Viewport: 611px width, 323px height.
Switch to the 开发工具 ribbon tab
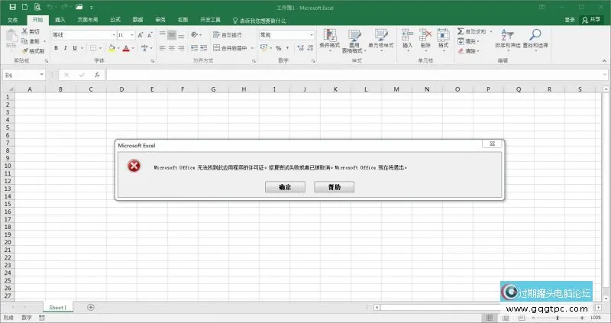(x=211, y=20)
